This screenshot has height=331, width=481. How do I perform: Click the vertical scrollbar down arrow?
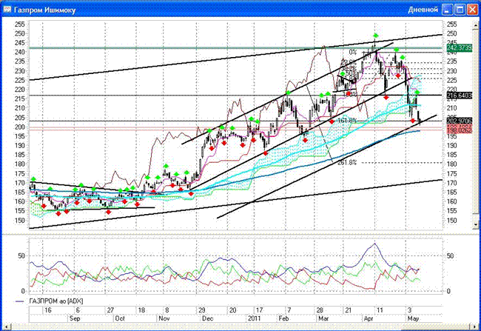(476, 225)
